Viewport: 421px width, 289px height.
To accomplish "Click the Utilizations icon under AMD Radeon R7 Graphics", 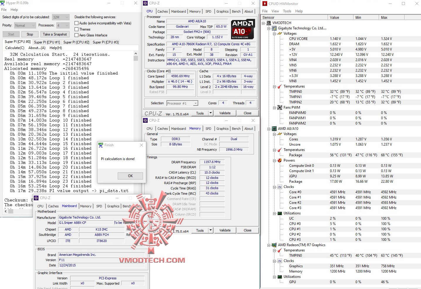I will click(x=279, y=277).
